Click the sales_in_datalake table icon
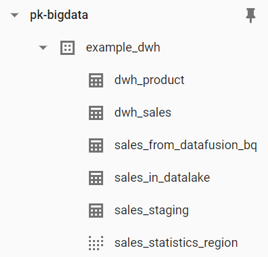The width and height of the screenshot is (268, 257). click(x=96, y=178)
